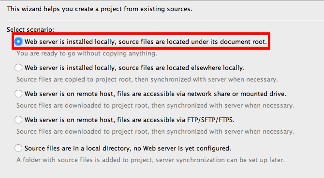Click the word 'FTP/SFTP/FTPS' in fourth option

(211, 120)
